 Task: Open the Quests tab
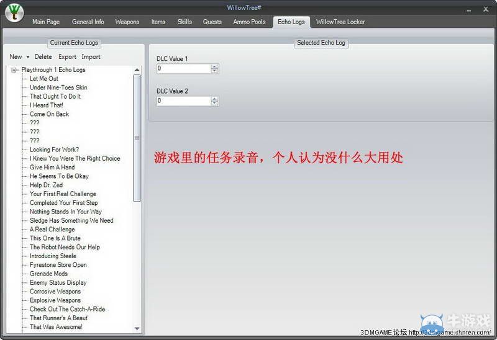(x=212, y=22)
